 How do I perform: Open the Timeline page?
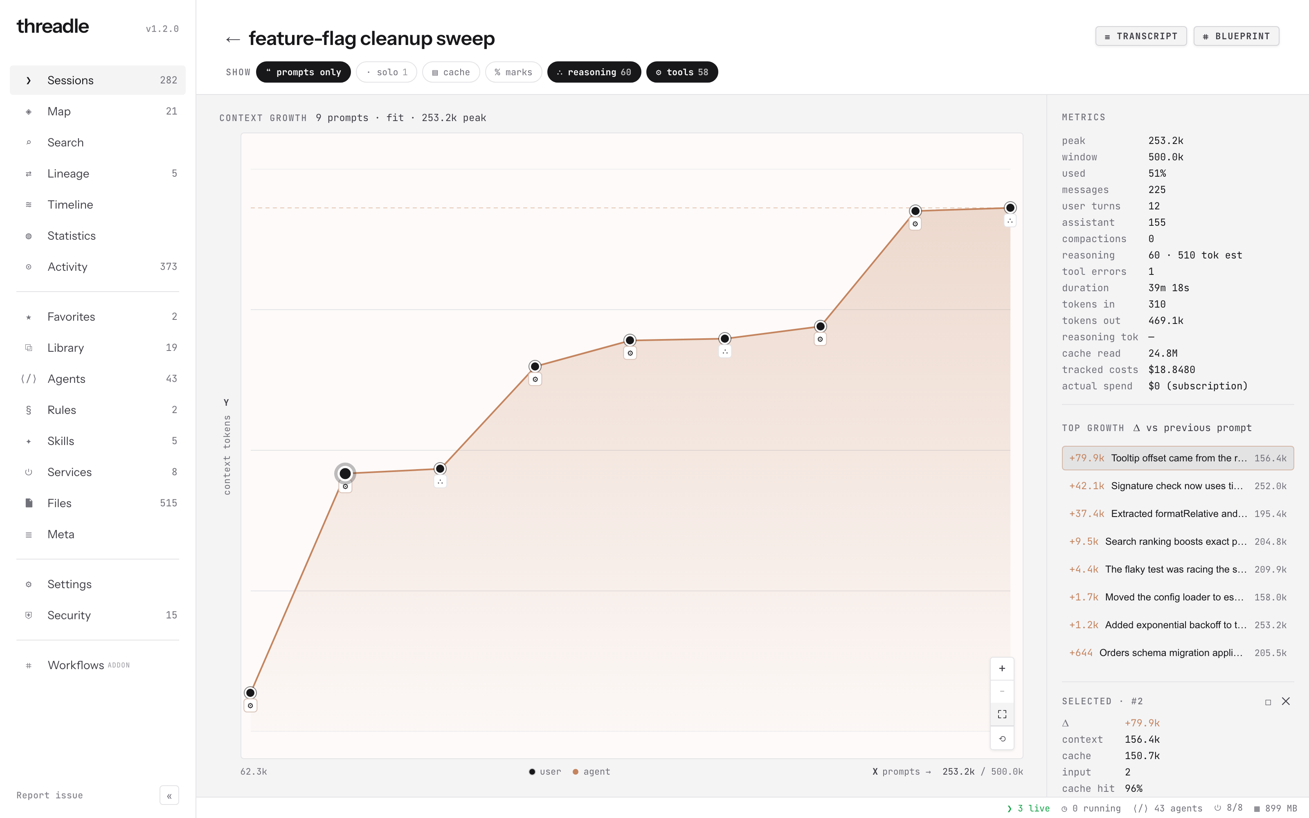click(97, 204)
